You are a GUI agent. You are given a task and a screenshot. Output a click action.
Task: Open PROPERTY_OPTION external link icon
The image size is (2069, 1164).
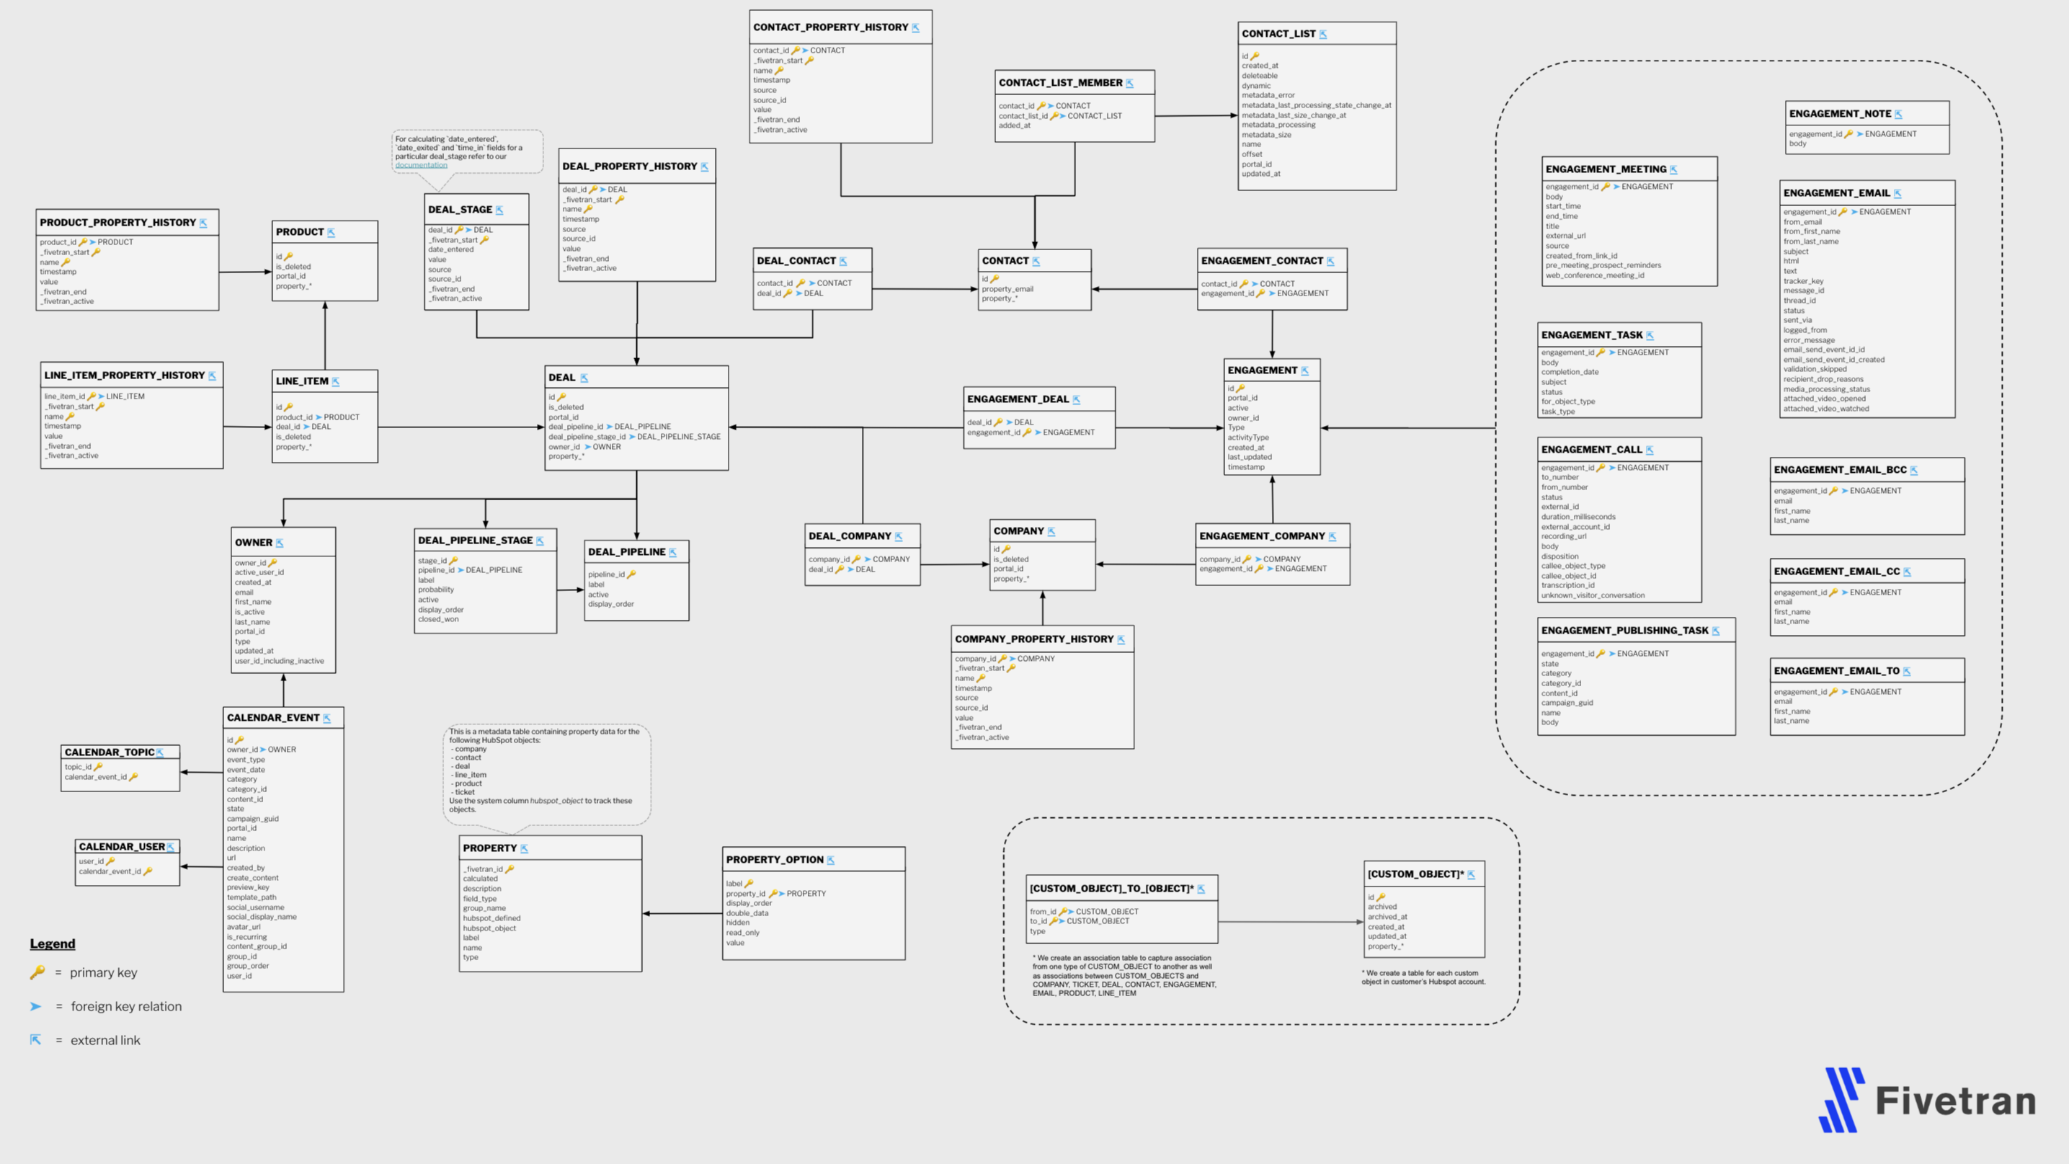click(830, 861)
